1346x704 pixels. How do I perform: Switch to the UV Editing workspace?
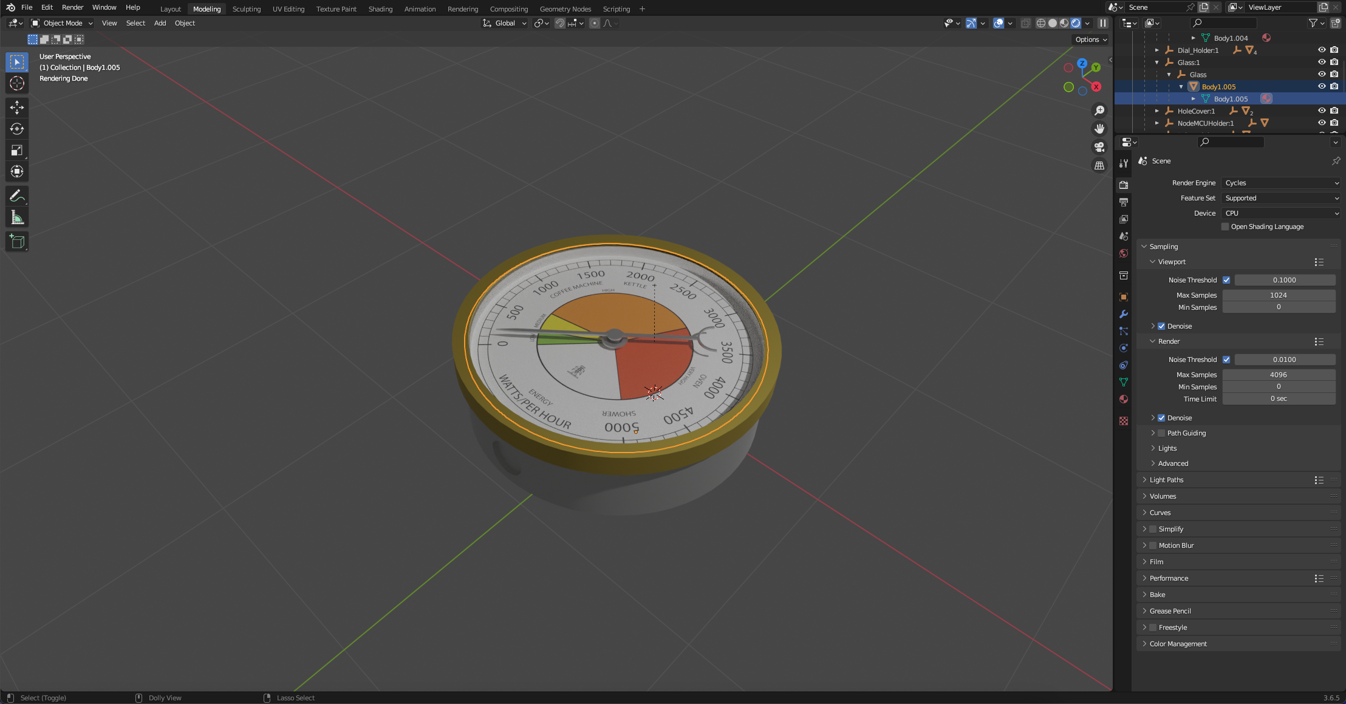click(289, 9)
